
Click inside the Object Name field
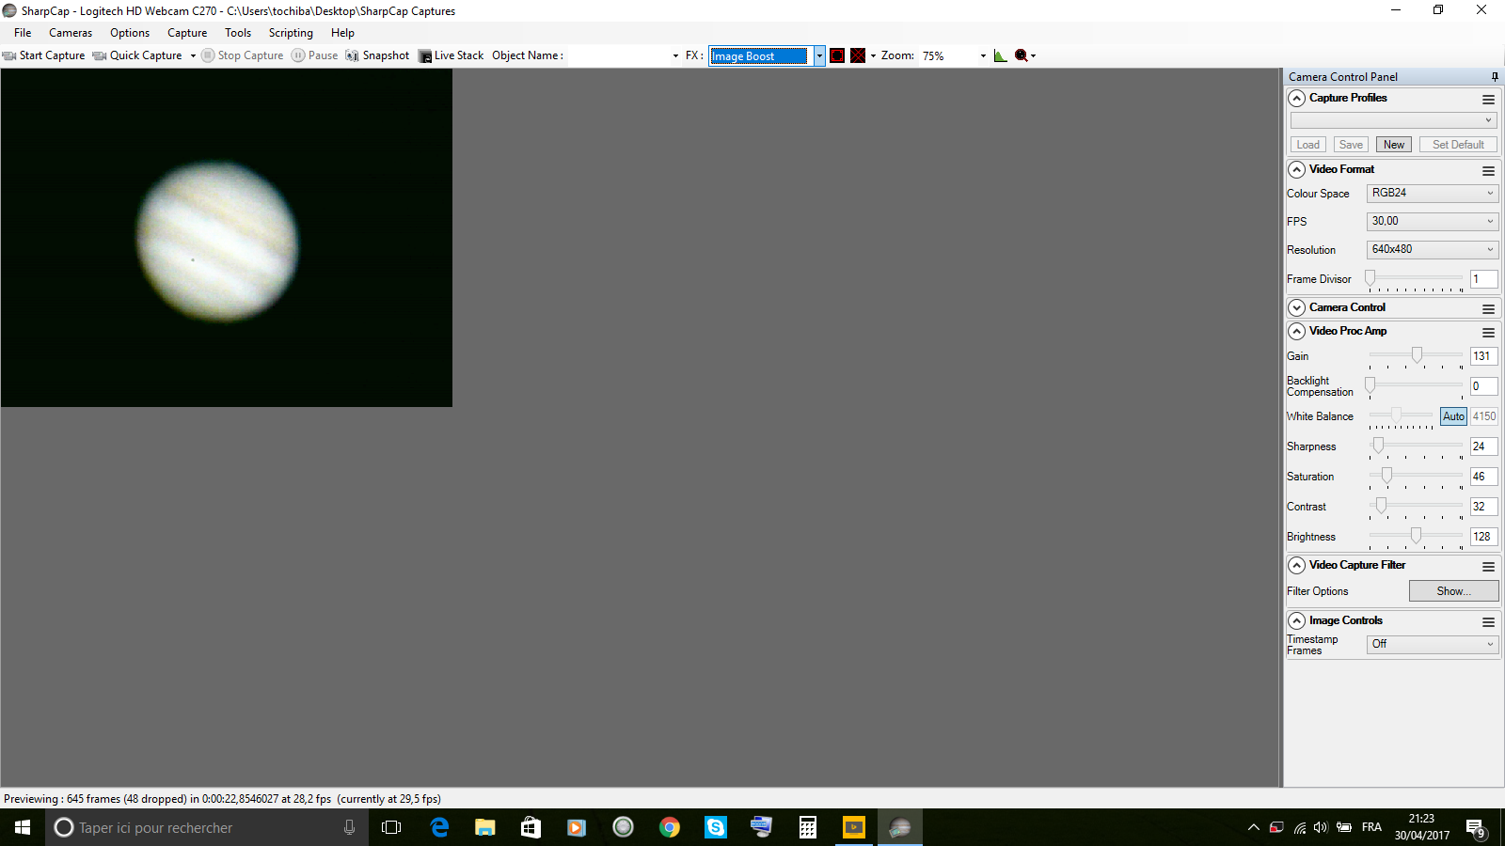coord(621,55)
